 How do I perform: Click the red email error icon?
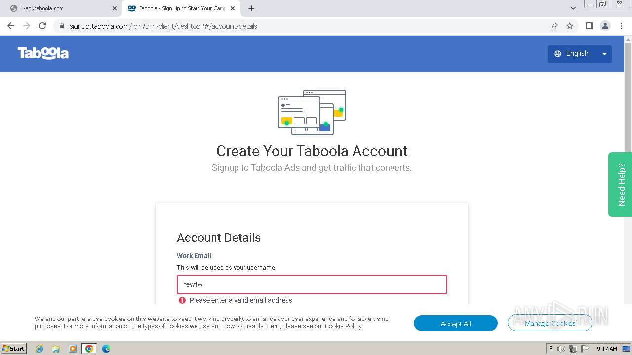click(x=183, y=300)
